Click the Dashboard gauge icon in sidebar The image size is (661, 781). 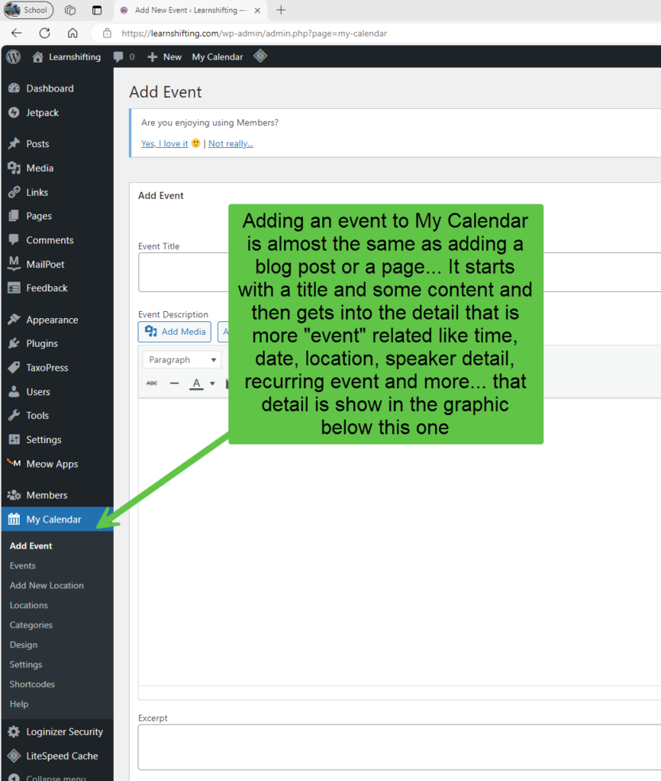(x=14, y=88)
